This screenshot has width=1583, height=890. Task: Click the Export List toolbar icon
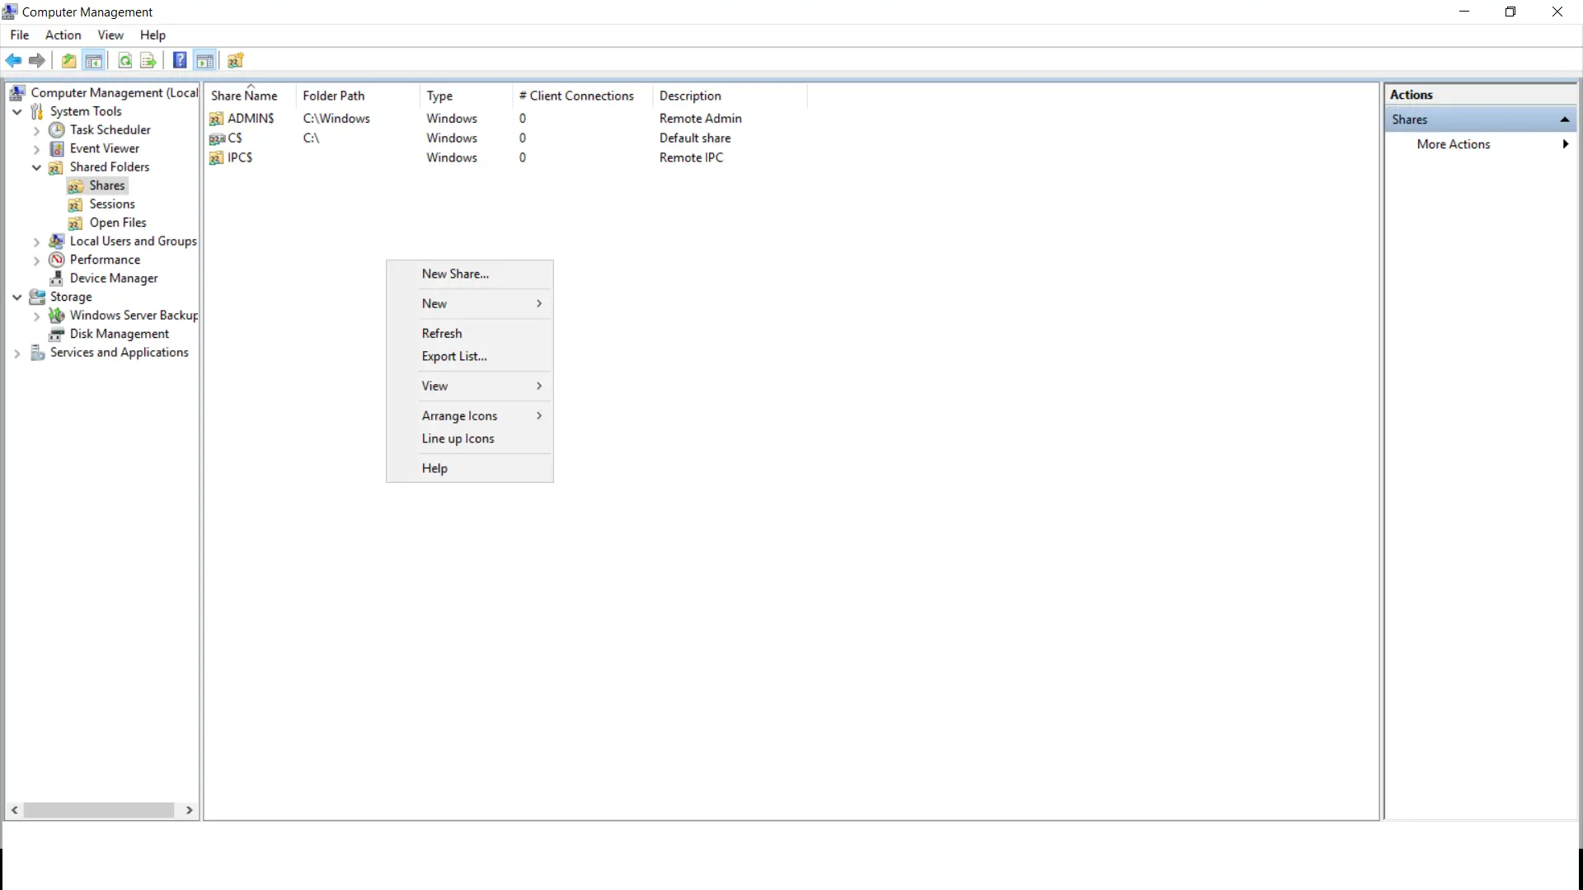(148, 60)
